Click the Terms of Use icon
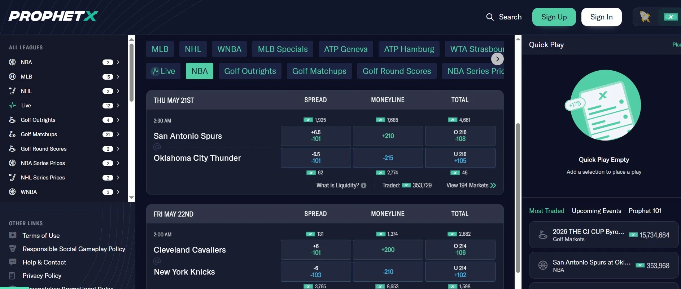The height and width of the screenshot is (289, 681). [x=13, y=235]
